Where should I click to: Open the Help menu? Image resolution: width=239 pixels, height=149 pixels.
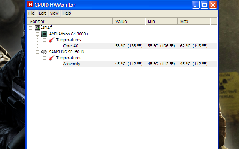click(x=67, y=13)
